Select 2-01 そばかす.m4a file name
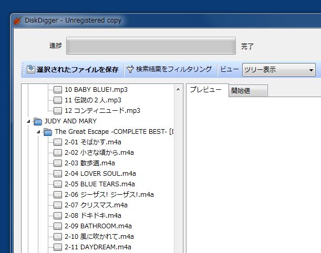 tap(93, 142)
